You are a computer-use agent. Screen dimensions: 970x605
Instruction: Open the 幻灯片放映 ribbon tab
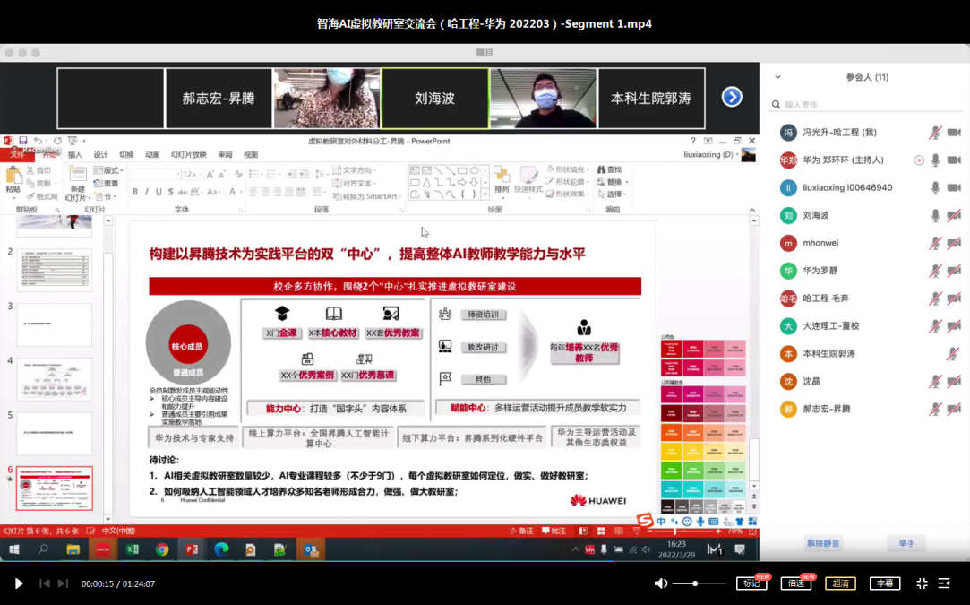pyautogui.click(x=188, y=154)
